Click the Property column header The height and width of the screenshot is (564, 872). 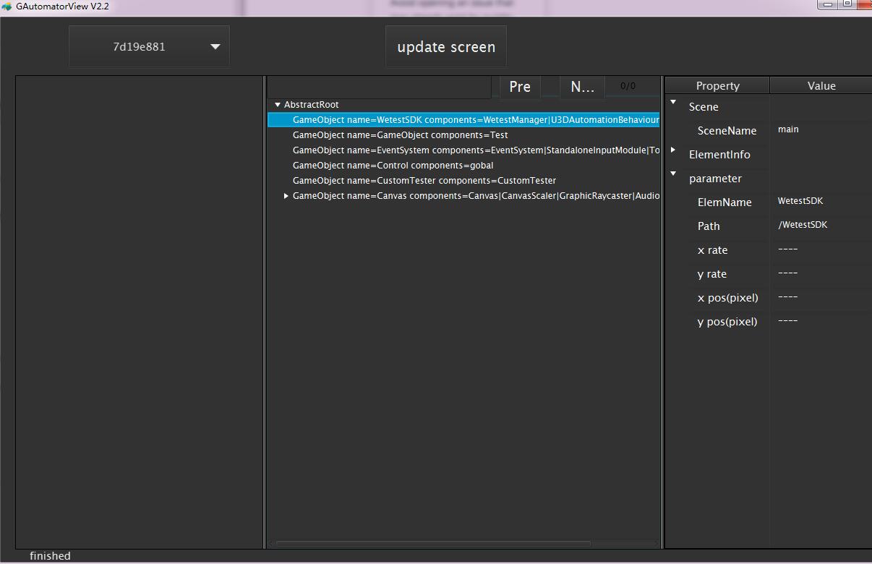[x=717, y=85]
